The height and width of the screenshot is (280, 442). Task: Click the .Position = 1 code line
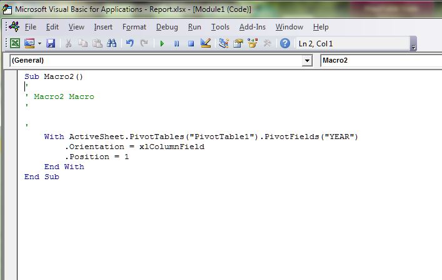97,157
